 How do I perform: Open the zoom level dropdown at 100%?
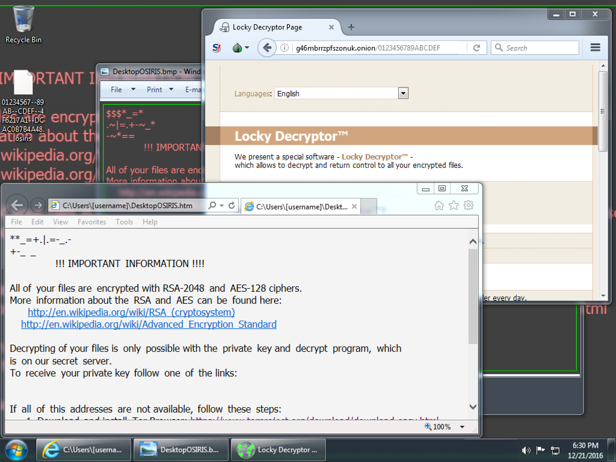click(462, 427)
